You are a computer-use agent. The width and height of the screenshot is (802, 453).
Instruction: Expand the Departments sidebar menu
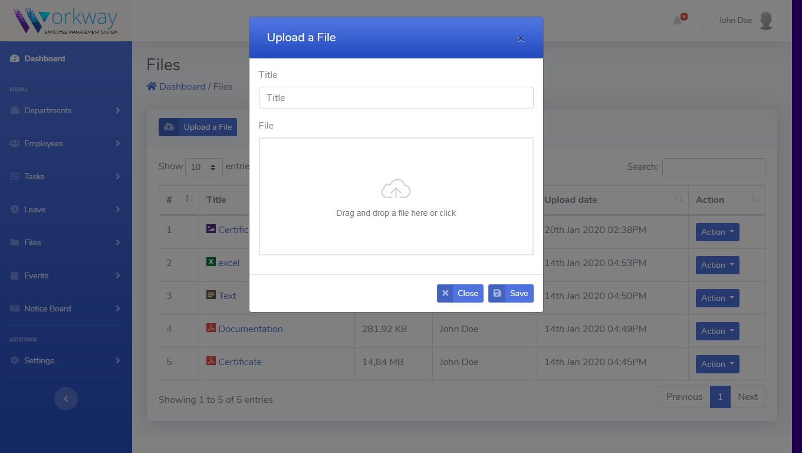click(65, 110)
